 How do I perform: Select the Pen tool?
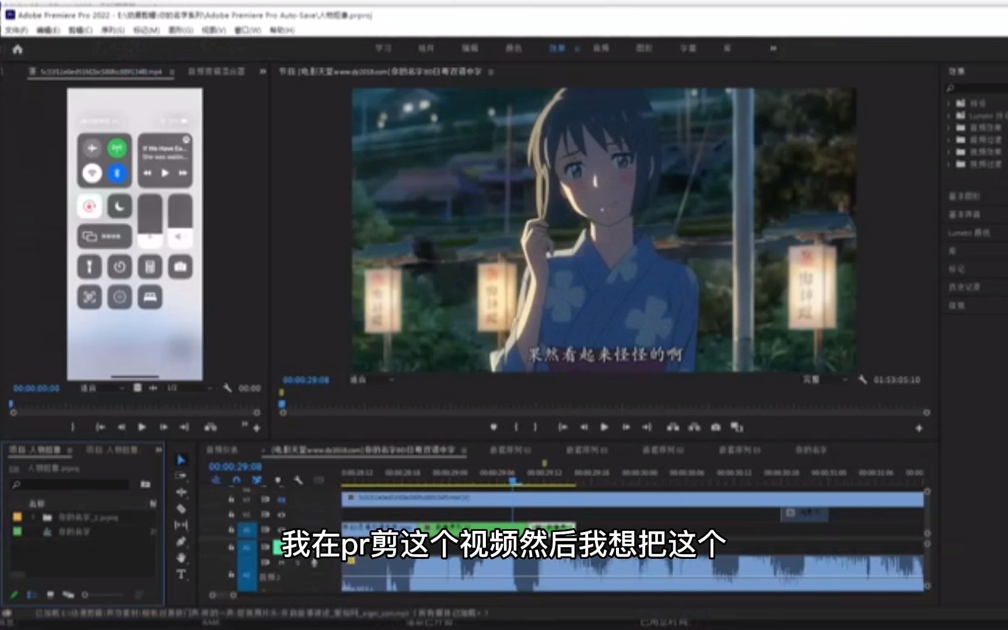click(x=181, y=541)
